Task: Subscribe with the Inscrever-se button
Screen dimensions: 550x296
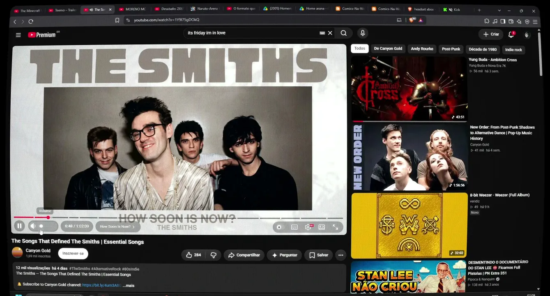Action: coord(73,253)
